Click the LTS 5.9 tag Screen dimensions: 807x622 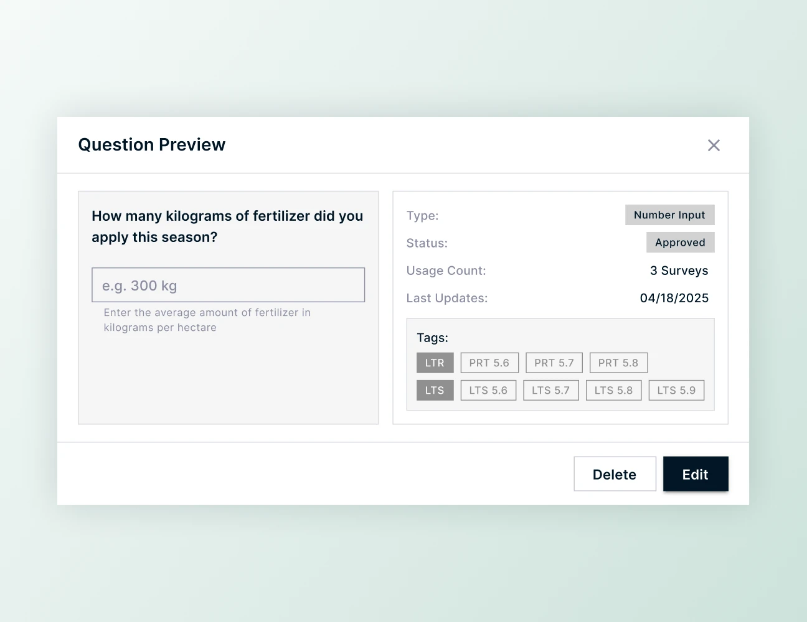(676, 390)
